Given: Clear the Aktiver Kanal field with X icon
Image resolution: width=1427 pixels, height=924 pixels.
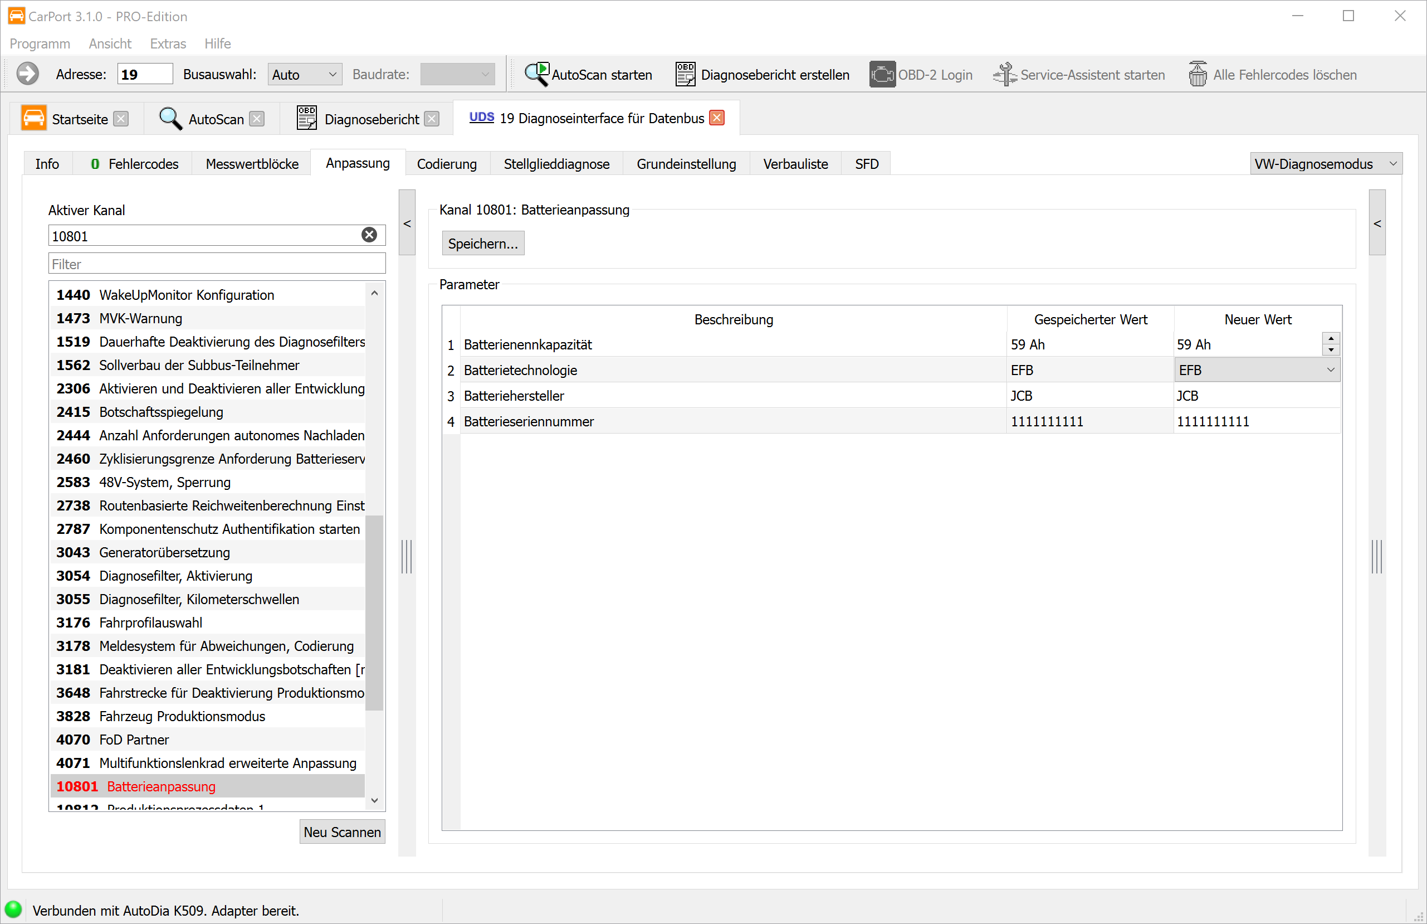Looking at the screenshot, I should pyautogui.click(x=369, y=235).
